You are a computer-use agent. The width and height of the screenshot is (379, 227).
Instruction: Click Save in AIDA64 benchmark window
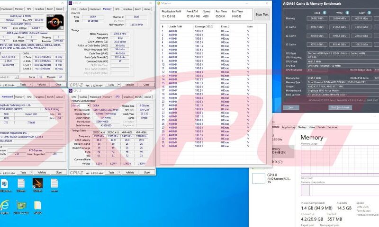(291, 107)
